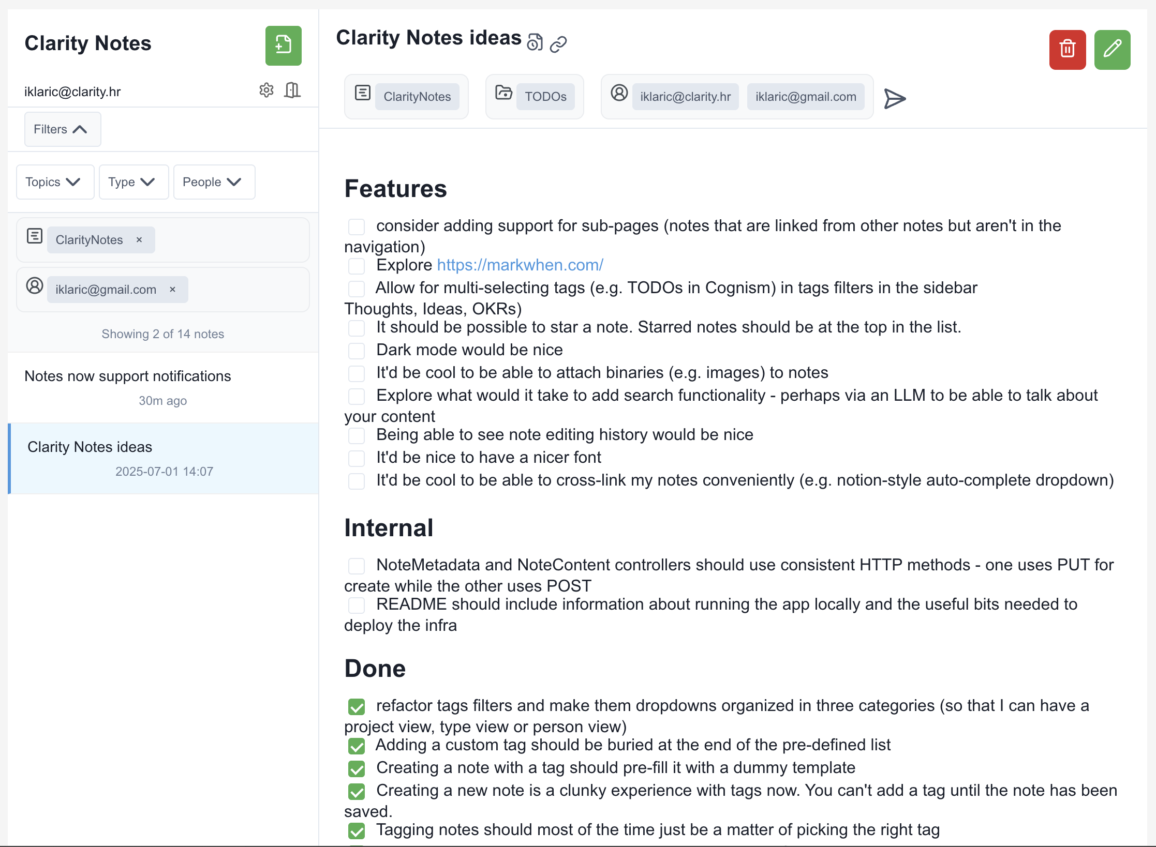Click the Done heading

pyautogui.click(x=375, y=669)
